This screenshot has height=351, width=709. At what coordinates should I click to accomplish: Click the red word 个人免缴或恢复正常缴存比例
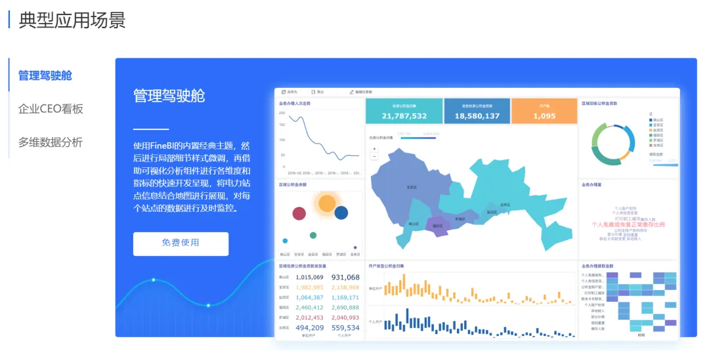click(x=628, y=224)
